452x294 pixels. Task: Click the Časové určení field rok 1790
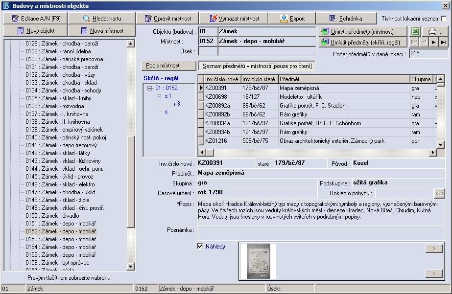(257, 192)
